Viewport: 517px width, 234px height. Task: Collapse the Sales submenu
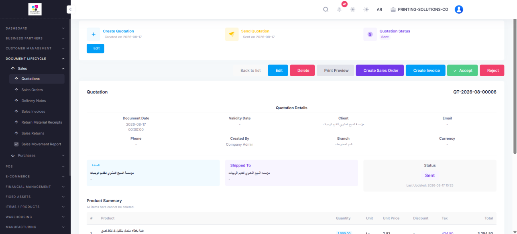click(x=37, y=68)
